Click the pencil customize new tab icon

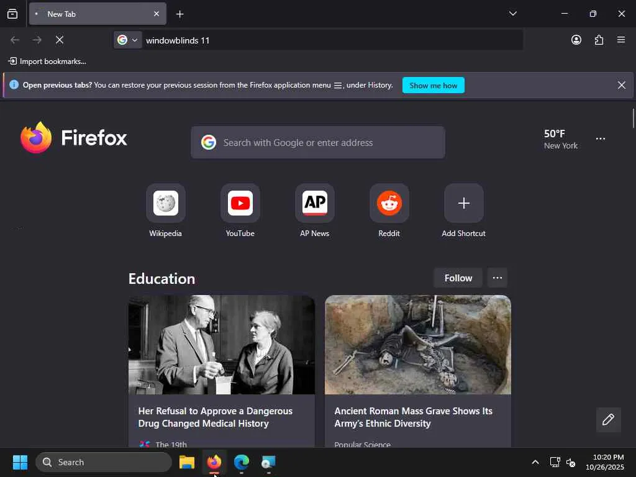point(608,419)
